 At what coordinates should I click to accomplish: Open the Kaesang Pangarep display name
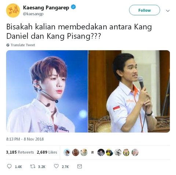tap(46, 8)
